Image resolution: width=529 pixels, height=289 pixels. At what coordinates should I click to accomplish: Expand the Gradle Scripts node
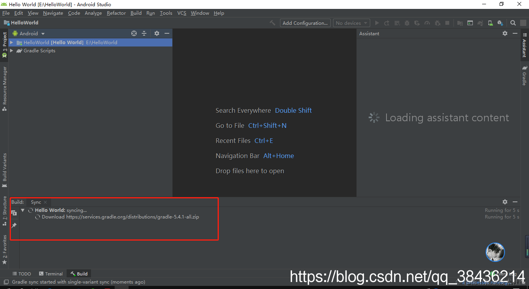pyautogui.click(x=12, y=51)
